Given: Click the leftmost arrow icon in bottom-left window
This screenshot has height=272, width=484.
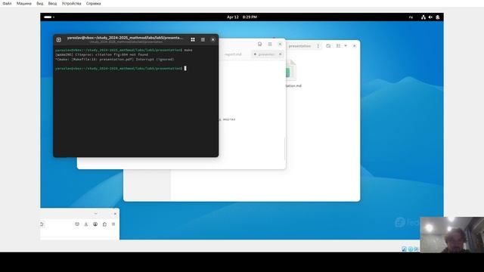Looking at the screenshot, I should [x=42, y=224].
